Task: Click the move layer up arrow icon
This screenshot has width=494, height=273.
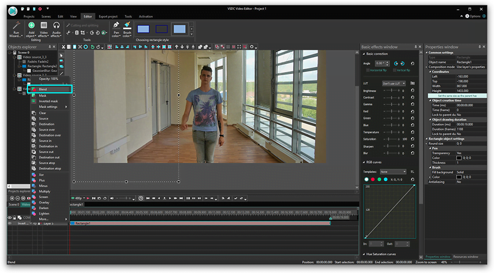Action: (176, 47)
